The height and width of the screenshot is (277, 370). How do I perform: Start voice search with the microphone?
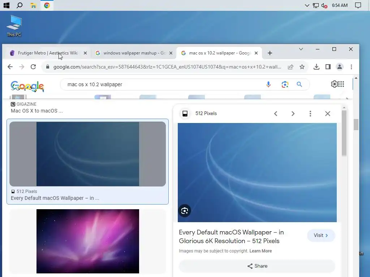[268, 84]
